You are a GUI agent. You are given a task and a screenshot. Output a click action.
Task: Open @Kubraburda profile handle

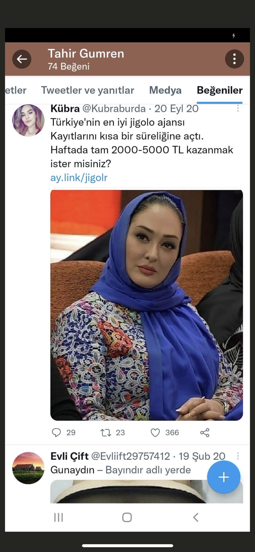[114, 108]
